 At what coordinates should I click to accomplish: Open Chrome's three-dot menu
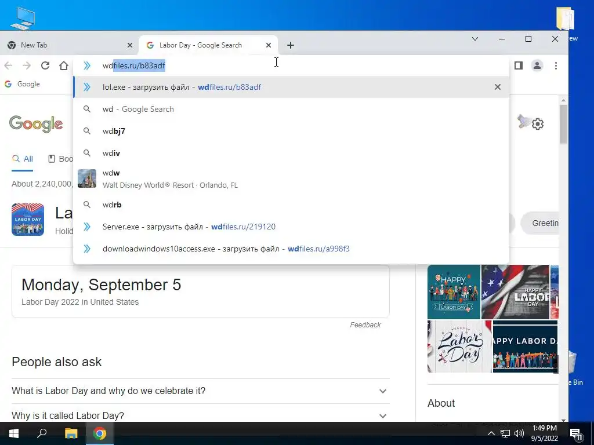556,65
